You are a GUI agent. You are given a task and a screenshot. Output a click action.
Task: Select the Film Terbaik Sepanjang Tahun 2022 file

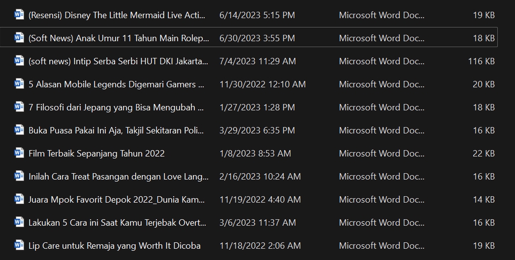tap(97, 153)
